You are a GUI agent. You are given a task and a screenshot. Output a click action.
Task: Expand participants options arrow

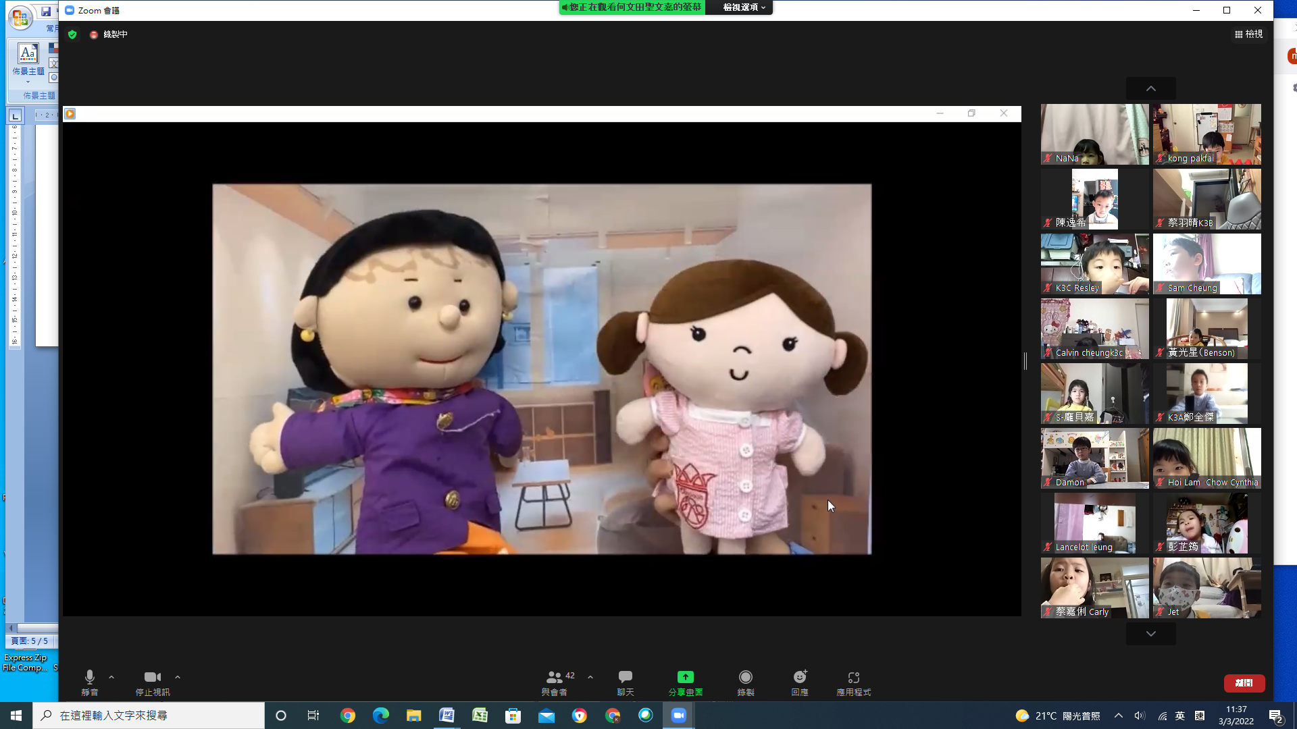click(x=590, y=677)
